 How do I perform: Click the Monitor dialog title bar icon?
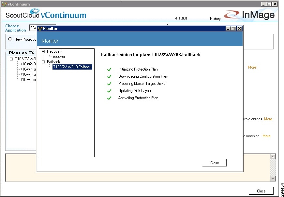coord(40,29)
